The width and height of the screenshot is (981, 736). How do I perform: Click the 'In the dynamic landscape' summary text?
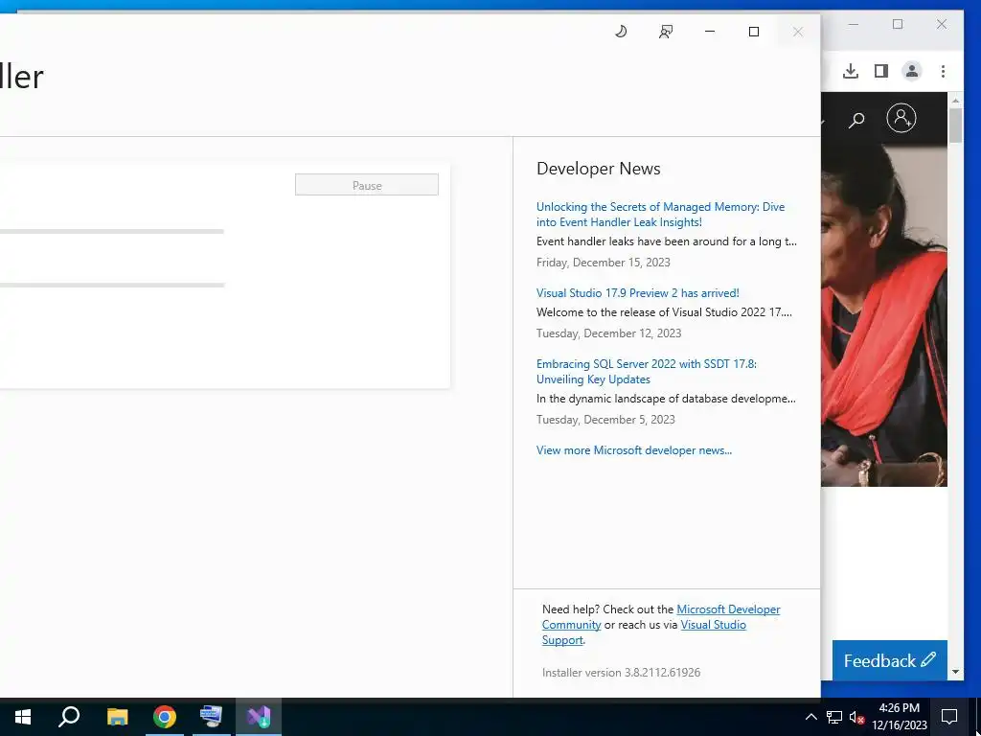[x=666, y=398]
